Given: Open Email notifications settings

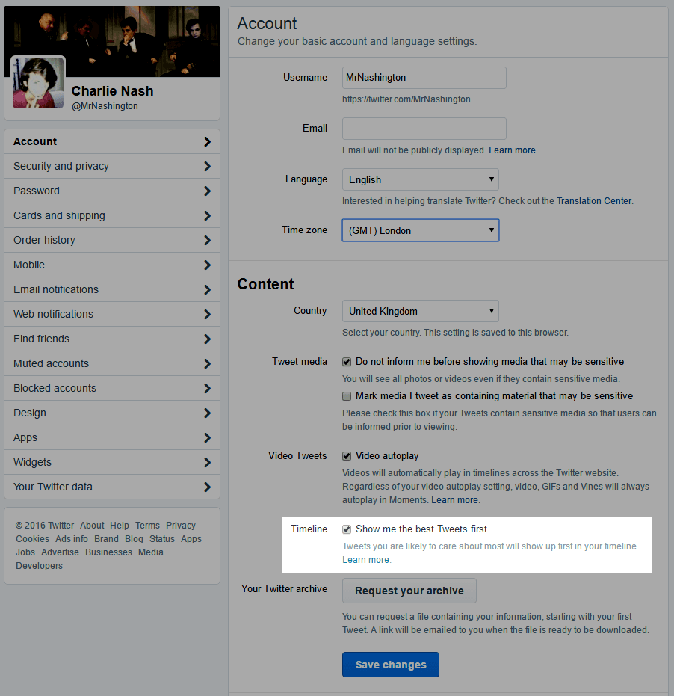Looking at the screenshot, I should pos(112,290).
